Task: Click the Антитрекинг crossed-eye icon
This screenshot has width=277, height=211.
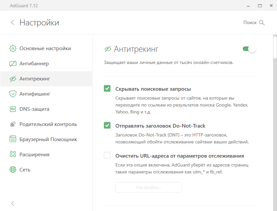Action: point(13,78)
